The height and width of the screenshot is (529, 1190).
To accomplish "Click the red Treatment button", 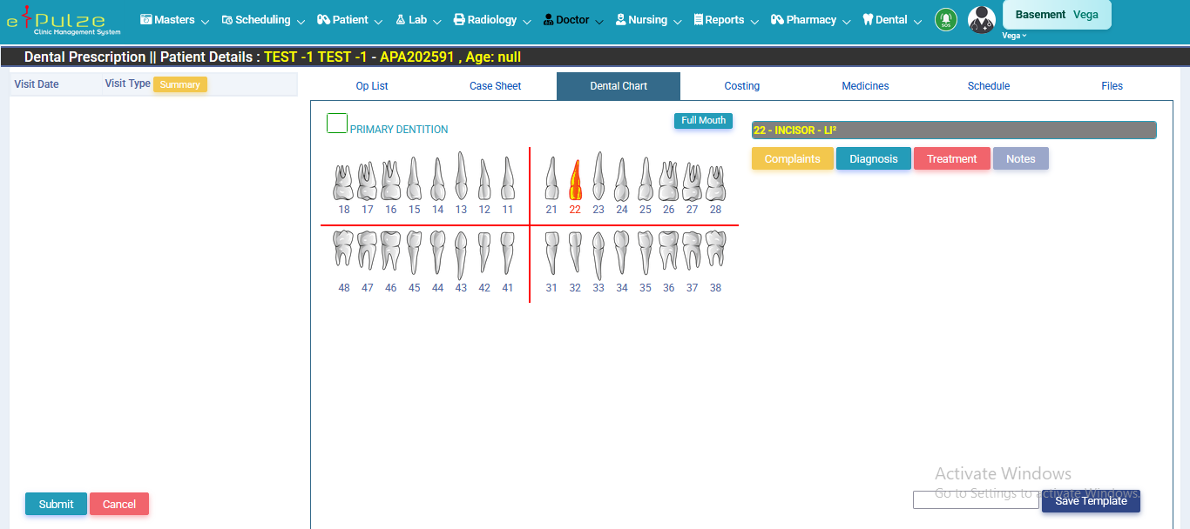I will point(951,159).
